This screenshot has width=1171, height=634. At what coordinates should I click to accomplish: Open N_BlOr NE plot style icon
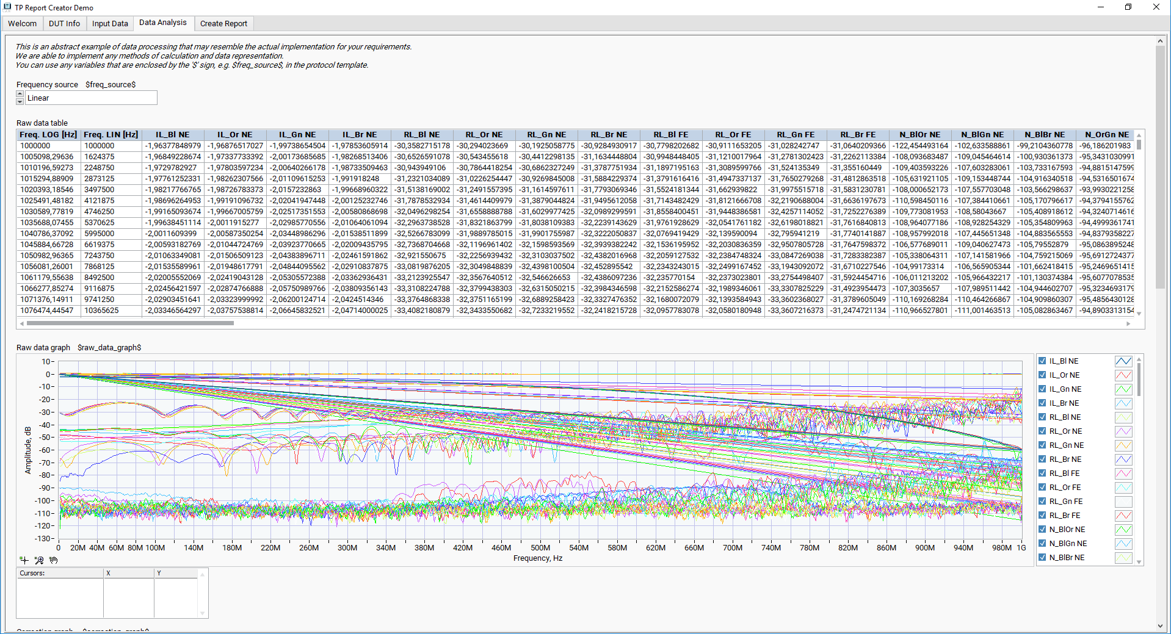click(1123, 530)
